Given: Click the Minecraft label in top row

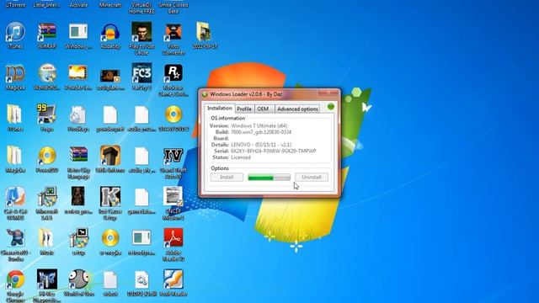Looking at the screenshot, I should (x=110, y=5).
